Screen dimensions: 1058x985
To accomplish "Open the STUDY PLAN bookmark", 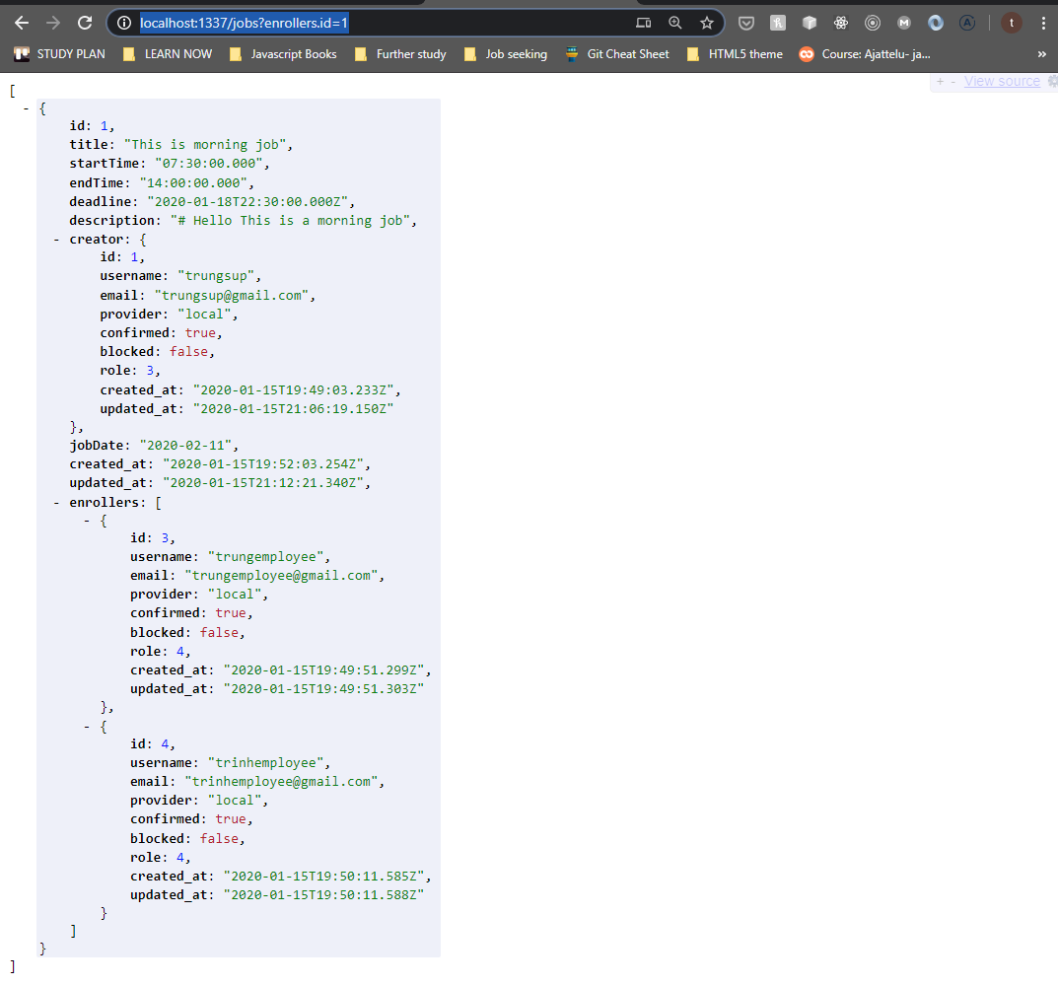I will click(60, 54).
